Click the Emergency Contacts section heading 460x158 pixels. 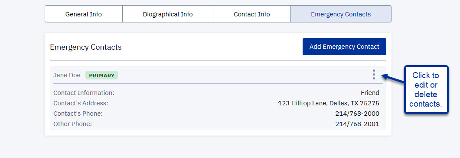86,47
